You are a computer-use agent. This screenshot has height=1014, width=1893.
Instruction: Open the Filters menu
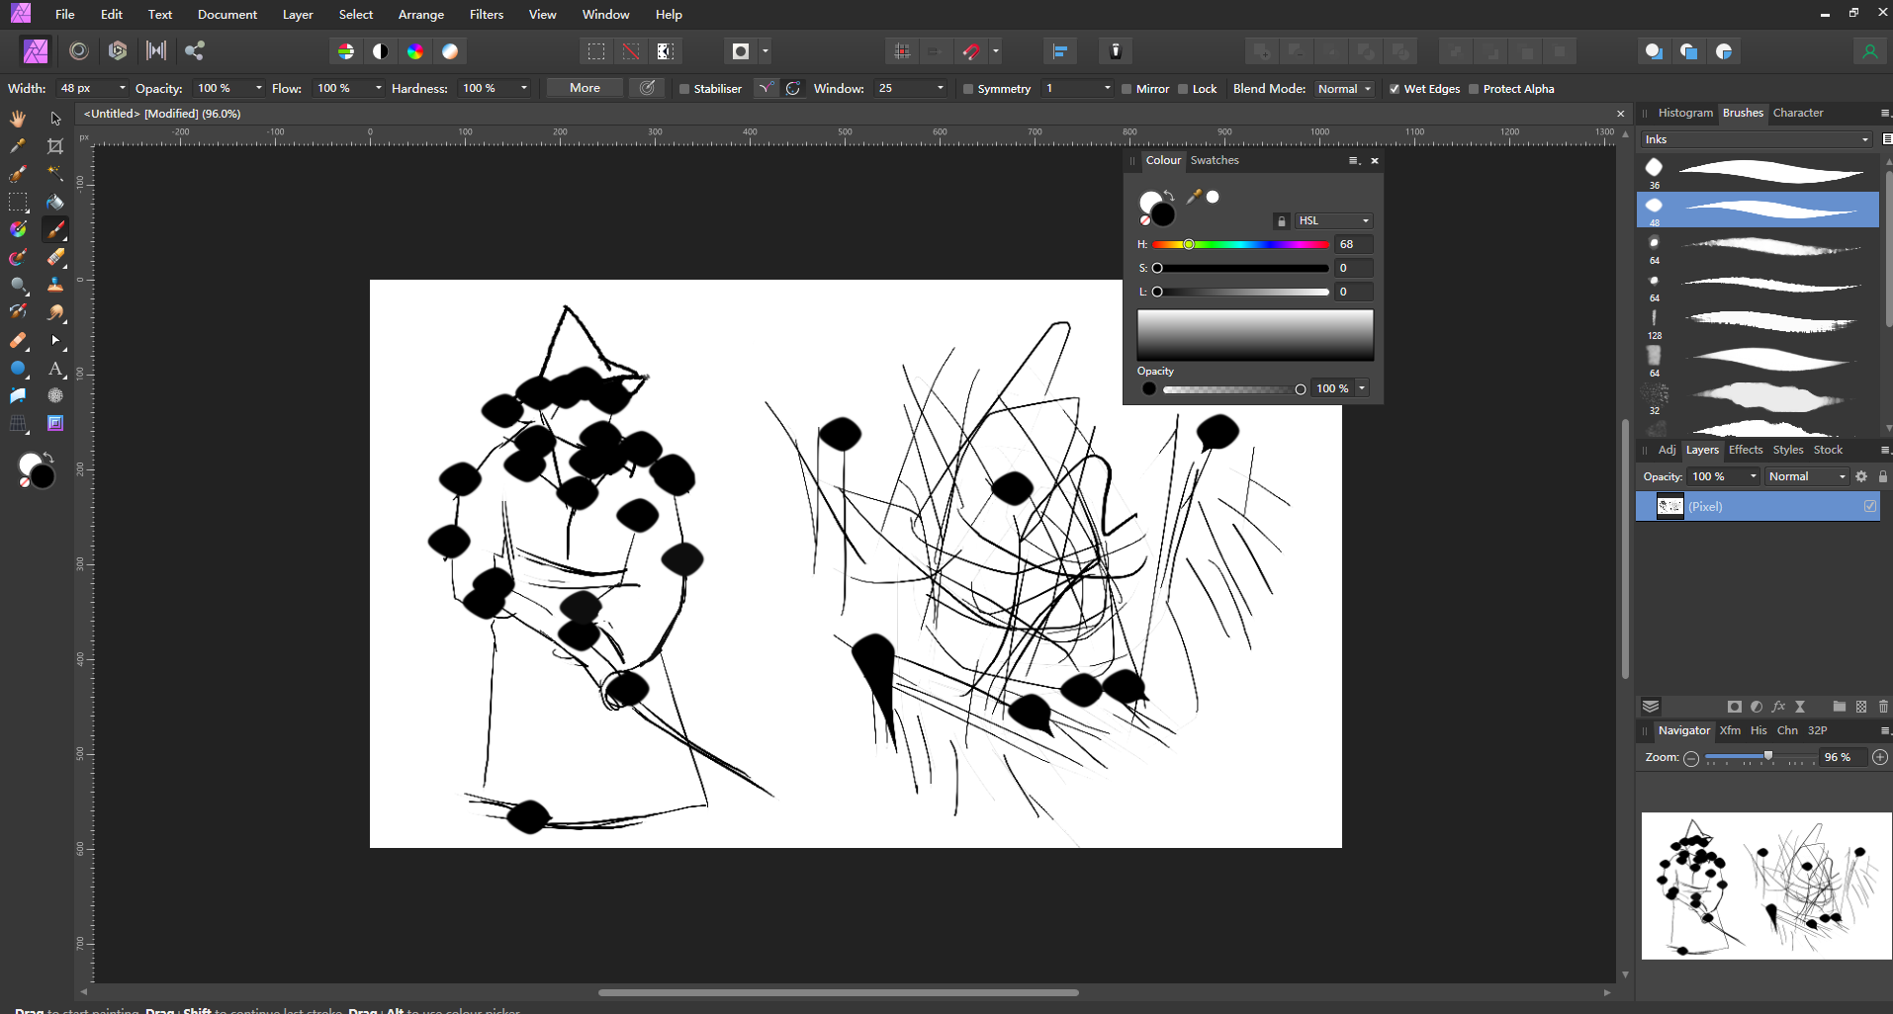pyautogui.click(x=486, y=14)
